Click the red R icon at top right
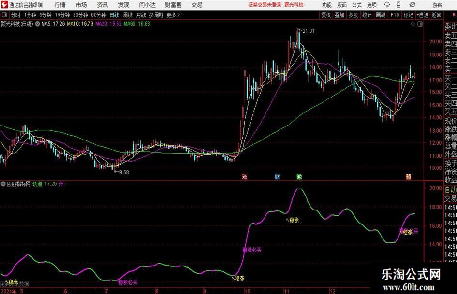This screenshot has height=294, width=457. [454, 15]
